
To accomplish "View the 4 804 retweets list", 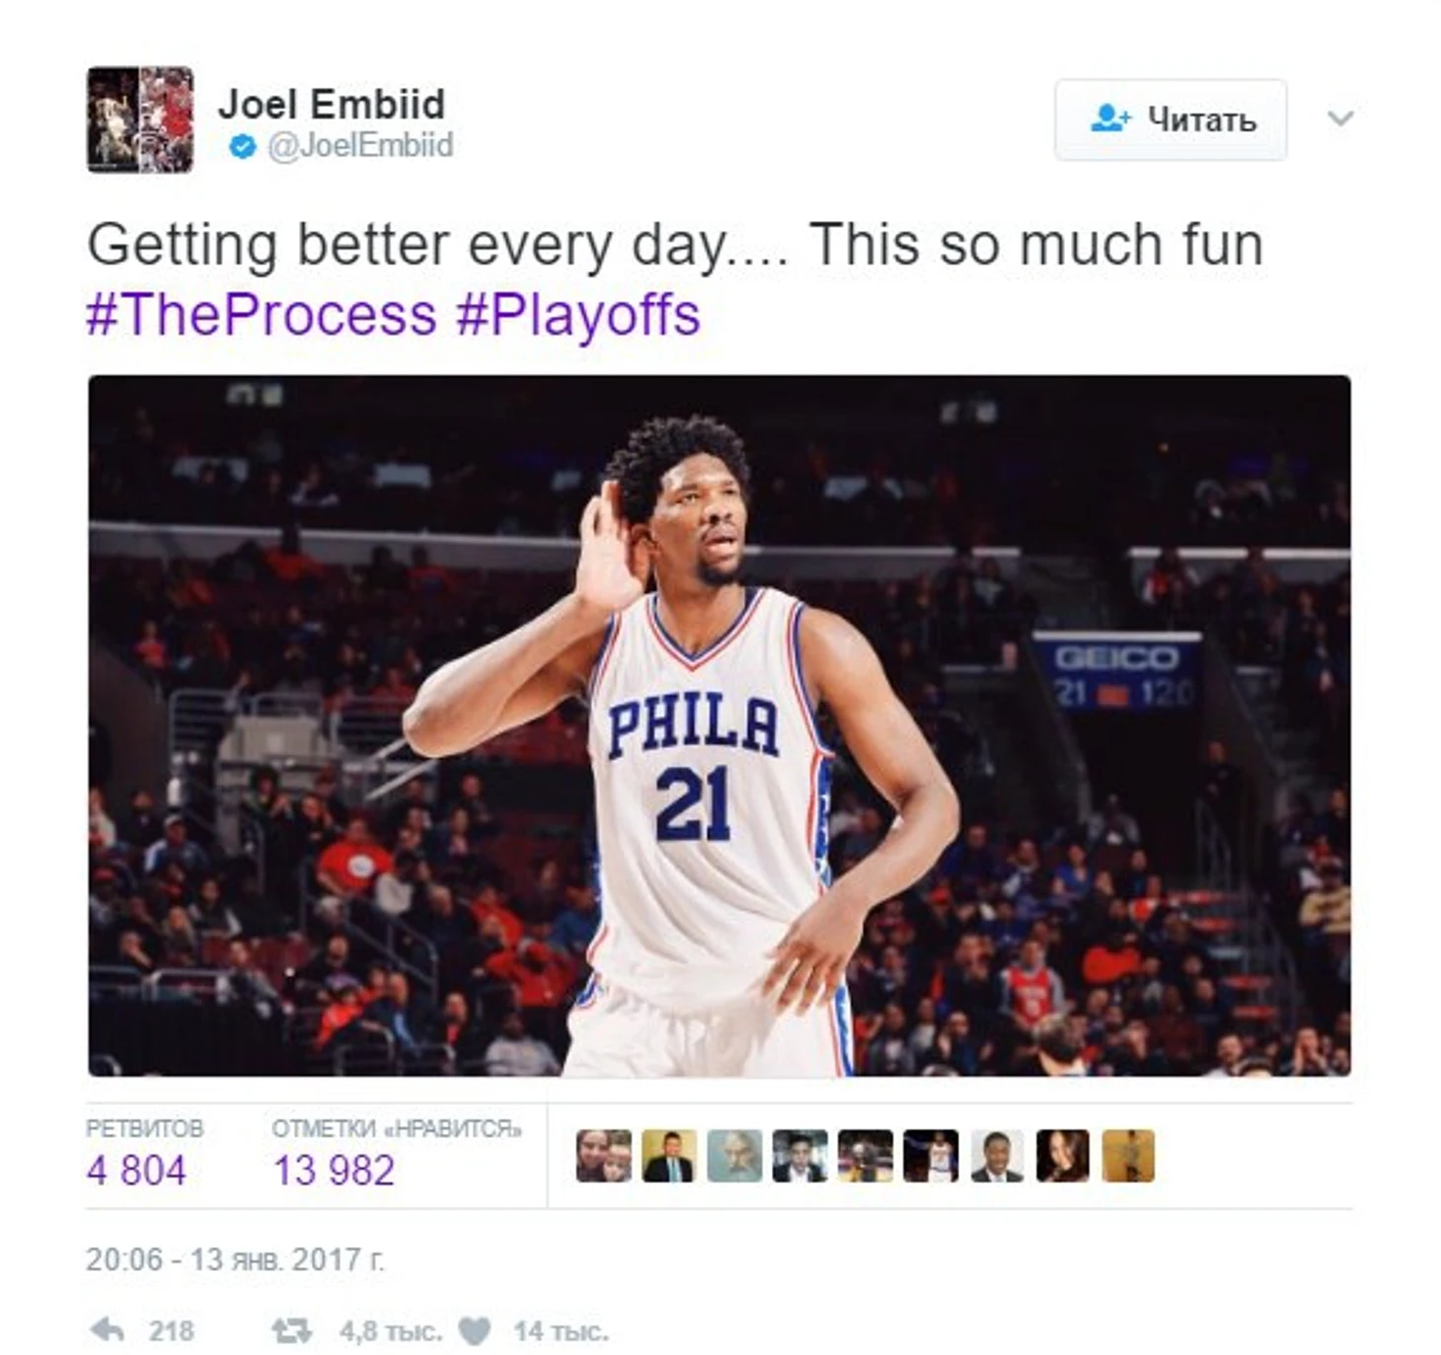I will [136, 1169].
